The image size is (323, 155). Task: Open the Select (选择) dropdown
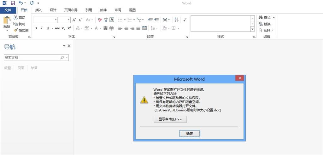(x=266, y=30)
